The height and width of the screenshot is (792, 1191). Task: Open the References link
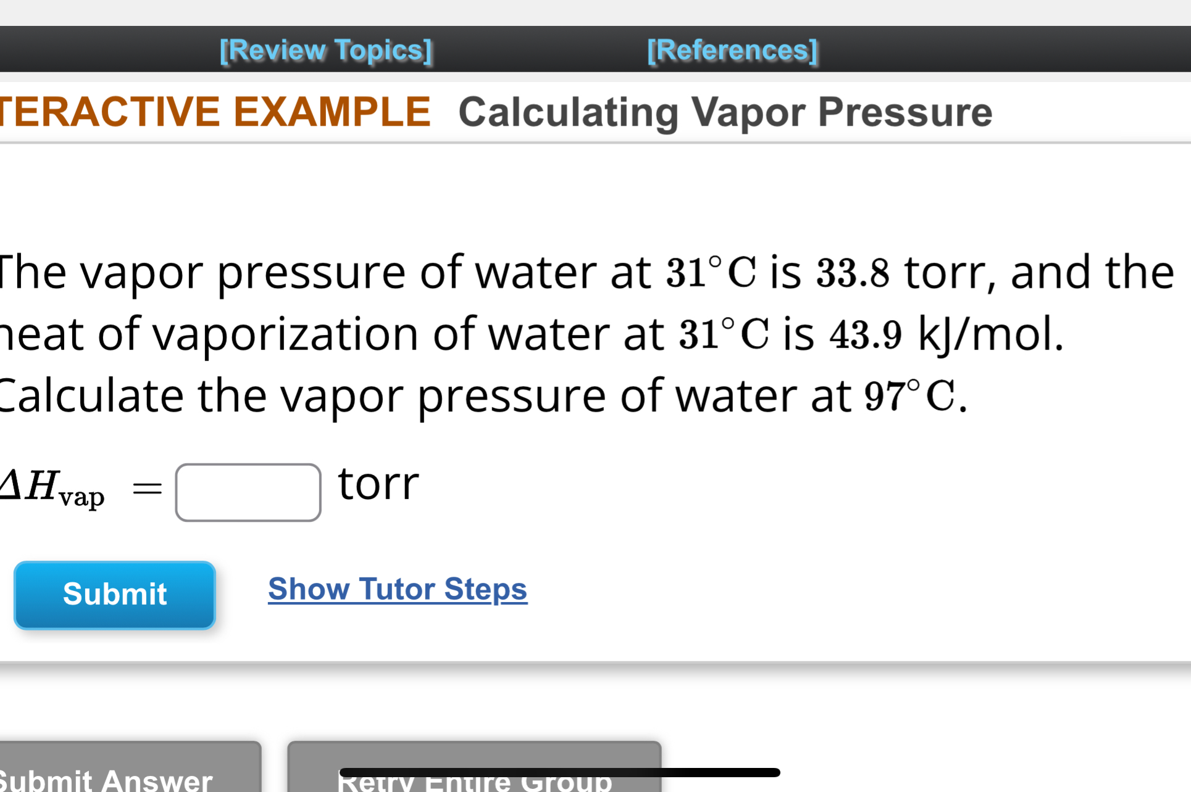pyautogui.click(x=732, y=49)
